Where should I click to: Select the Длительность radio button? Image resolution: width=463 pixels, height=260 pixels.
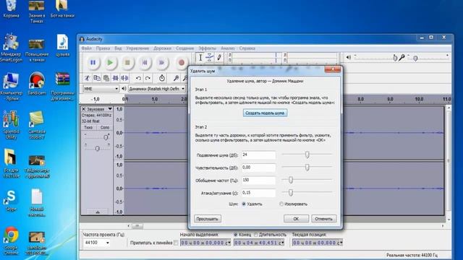(256, 235)
